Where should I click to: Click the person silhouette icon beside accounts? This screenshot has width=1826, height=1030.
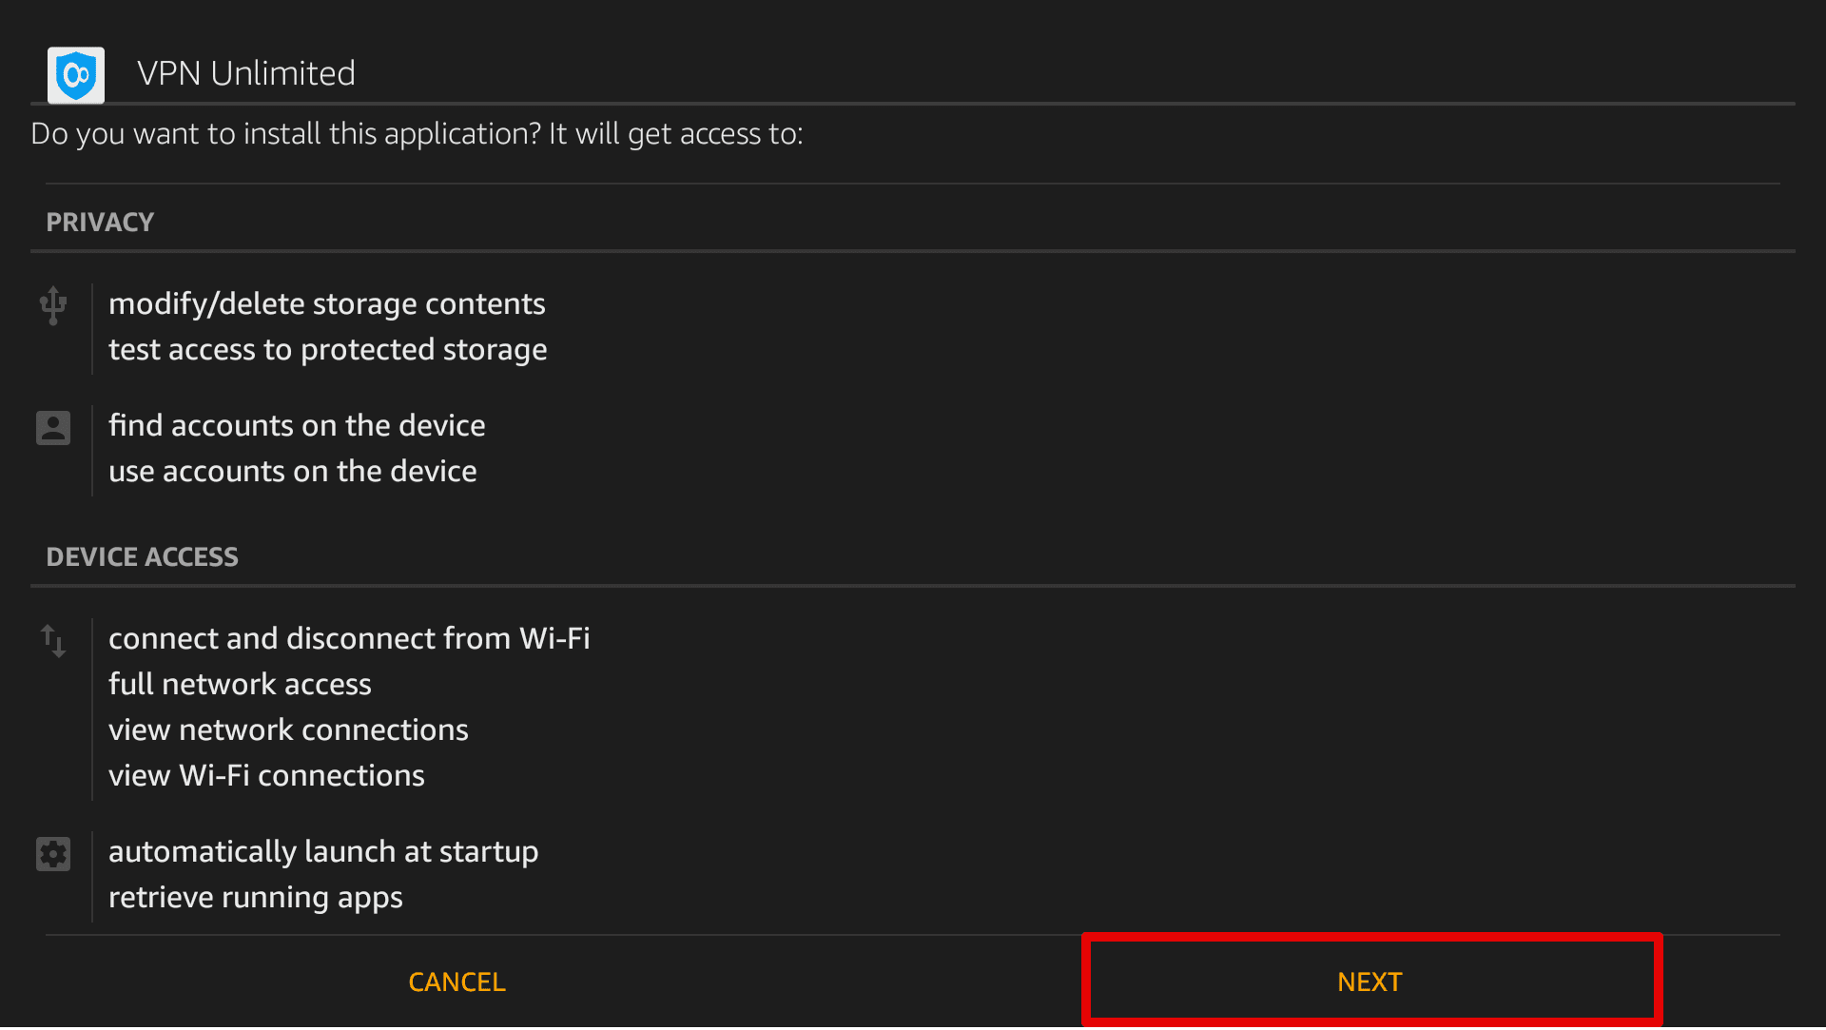pos(53,427)
